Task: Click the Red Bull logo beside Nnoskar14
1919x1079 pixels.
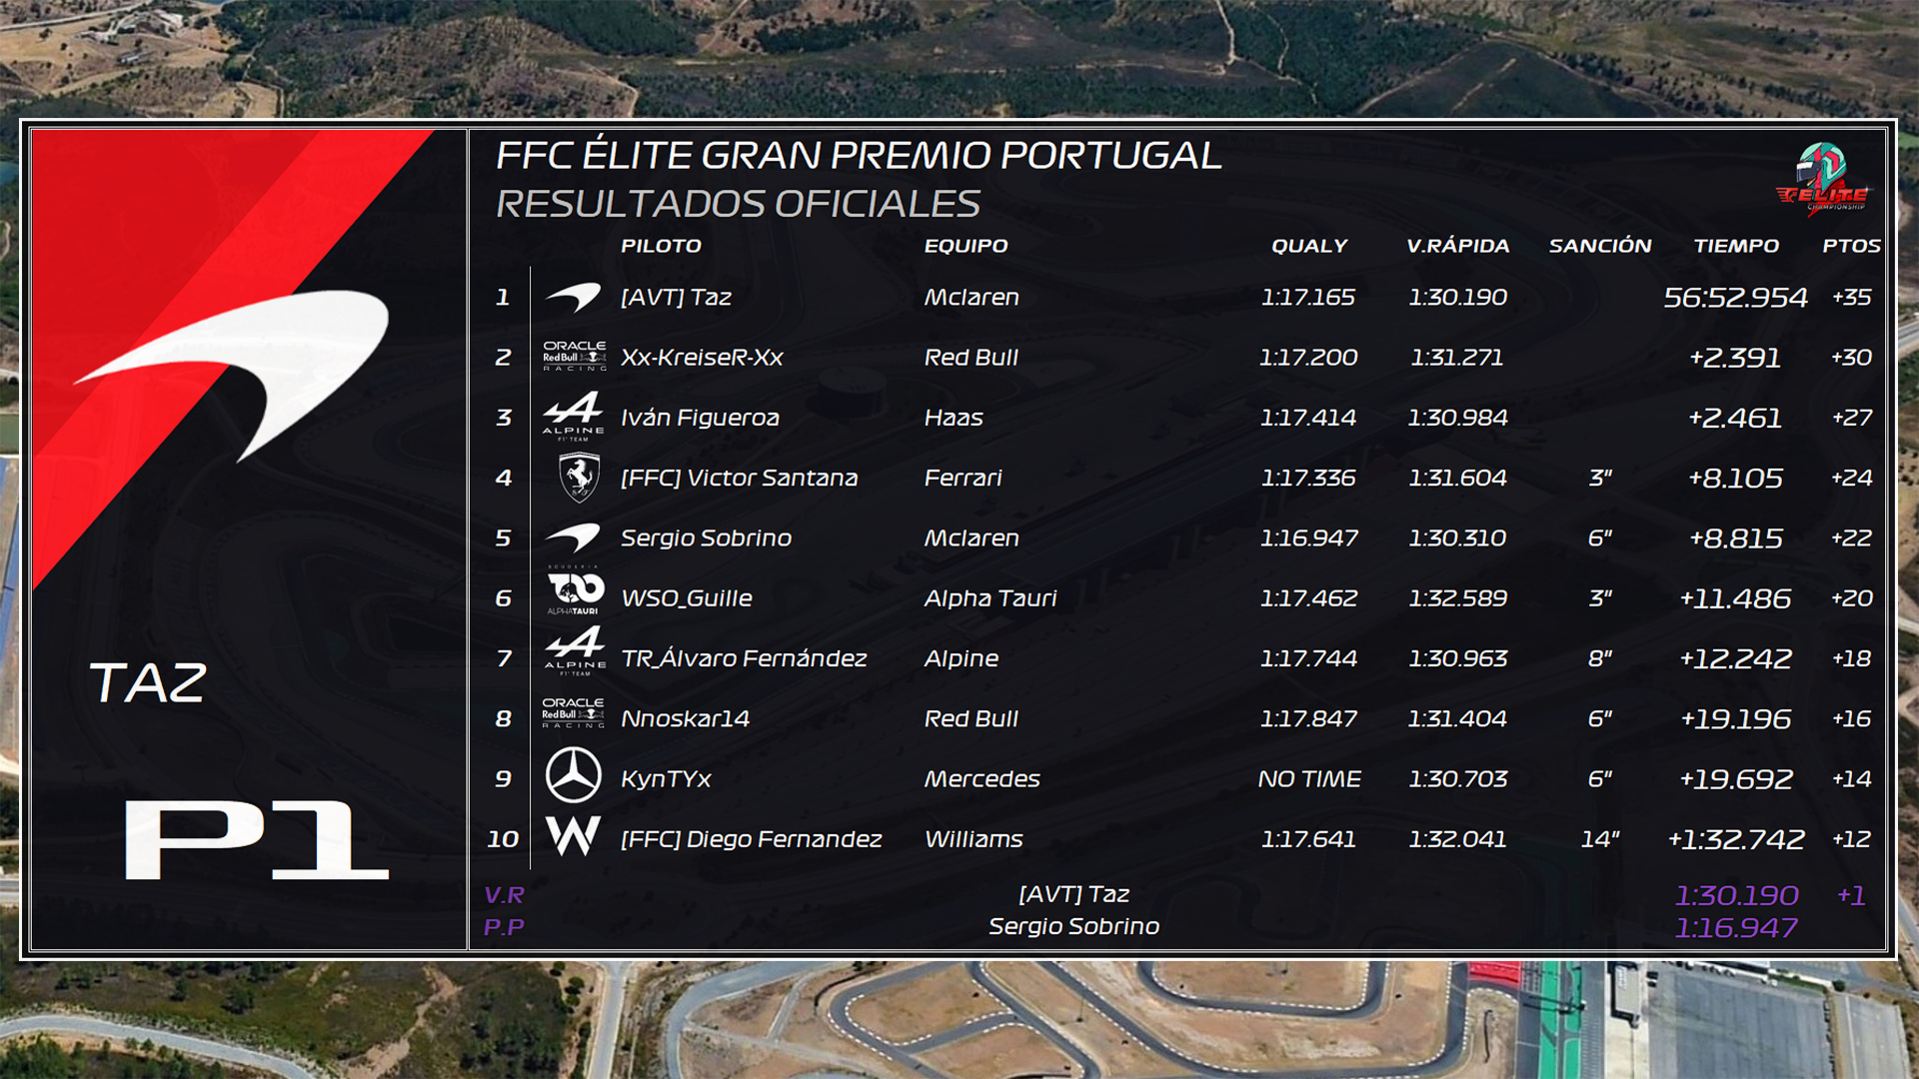Action: point(574,713)
